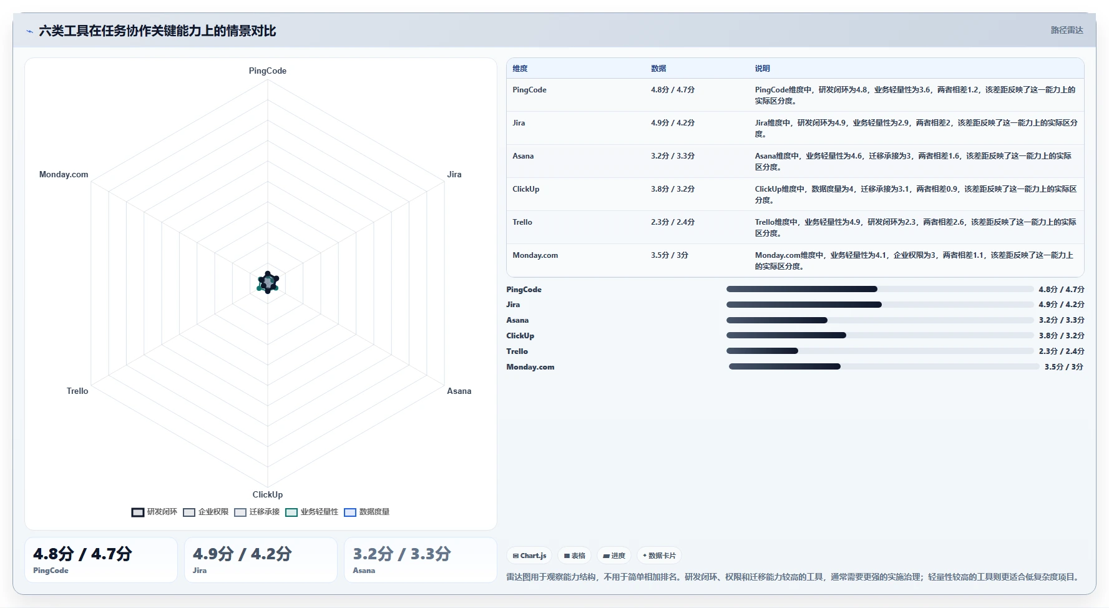Click the 数据 table column header
The height and width of the screenshot is (608, 1109).
point(658,69)
